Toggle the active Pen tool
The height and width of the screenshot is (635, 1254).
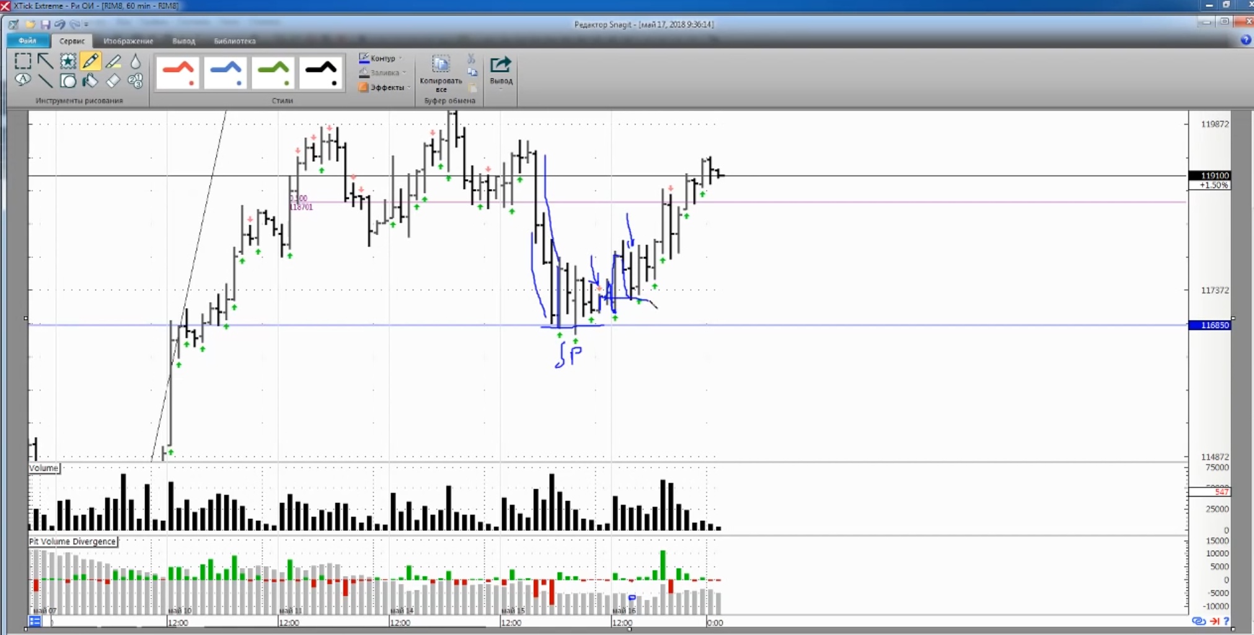(x=91, y=61)
